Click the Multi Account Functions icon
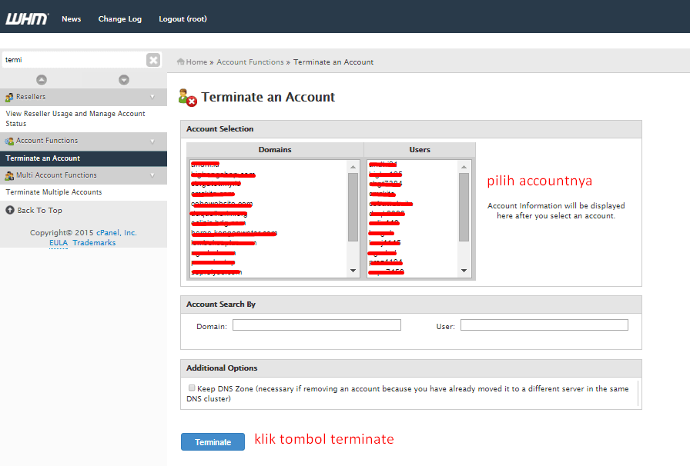 tap(9, 175)
